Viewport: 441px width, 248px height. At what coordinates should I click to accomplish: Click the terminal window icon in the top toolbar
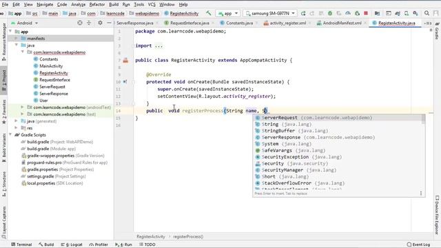pos(389,13)
